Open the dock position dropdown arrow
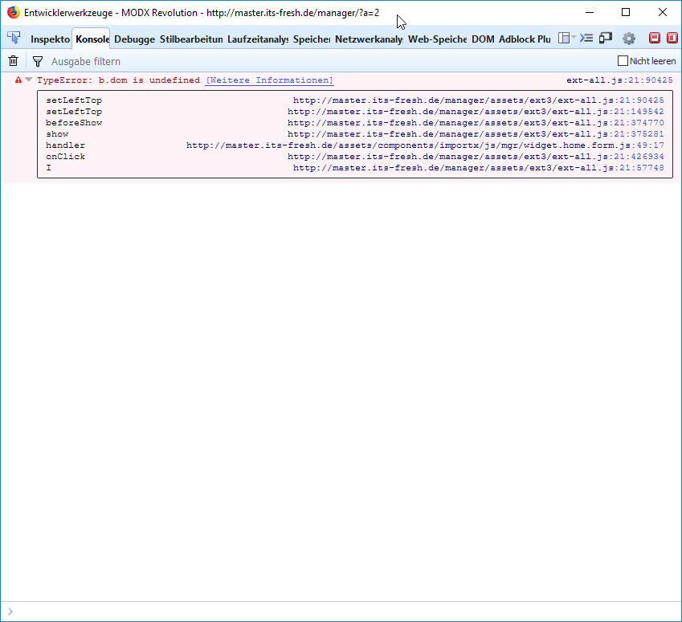 pos(574,38)
